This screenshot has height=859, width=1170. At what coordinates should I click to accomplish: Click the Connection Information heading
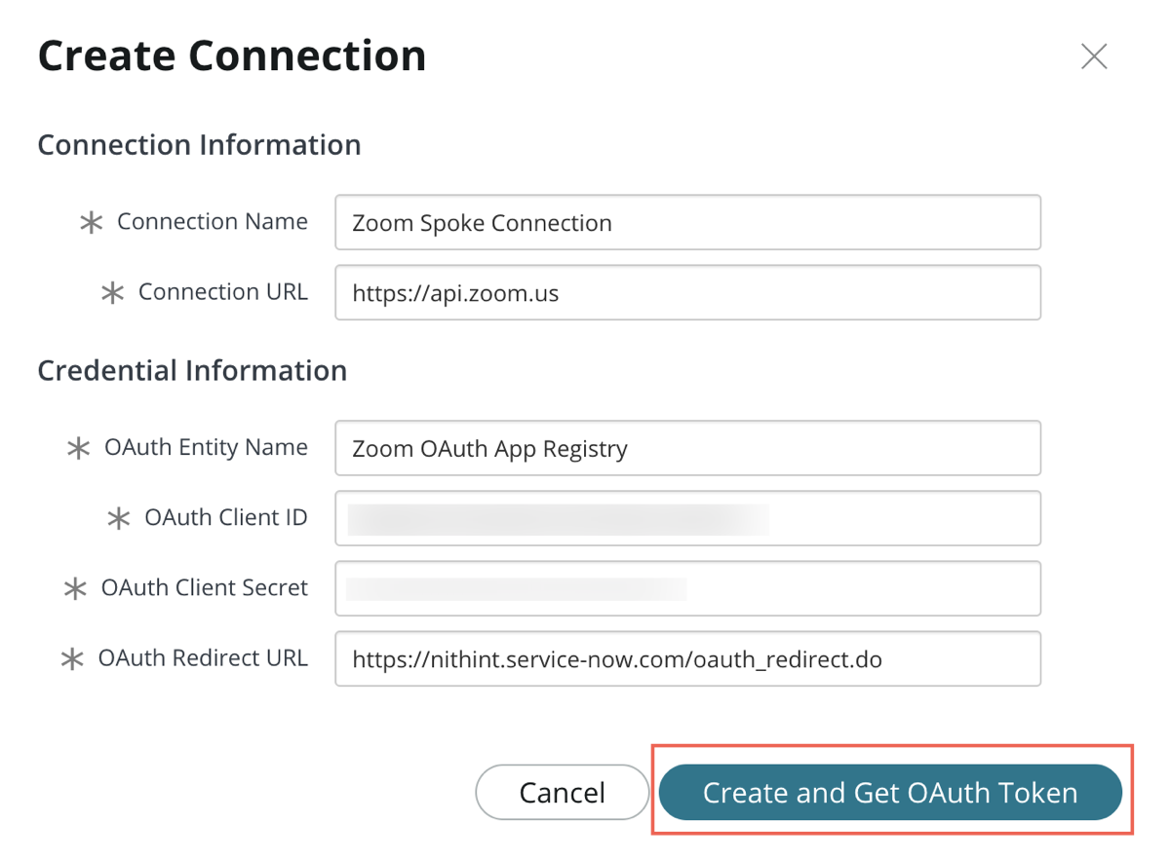coord(199,144)
